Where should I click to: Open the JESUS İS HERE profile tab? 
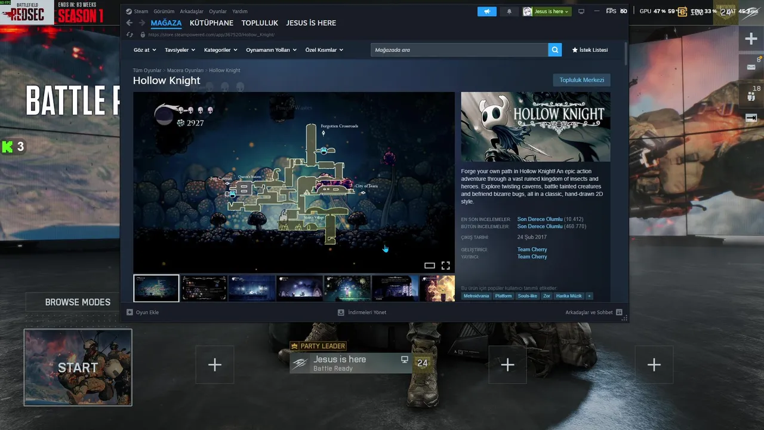(311, 23)
